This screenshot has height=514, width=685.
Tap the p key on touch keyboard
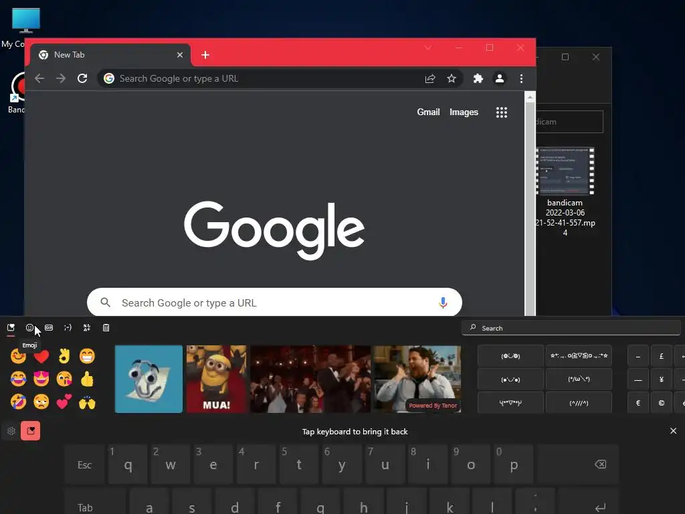pyautogui.click(x=514, y=464)
